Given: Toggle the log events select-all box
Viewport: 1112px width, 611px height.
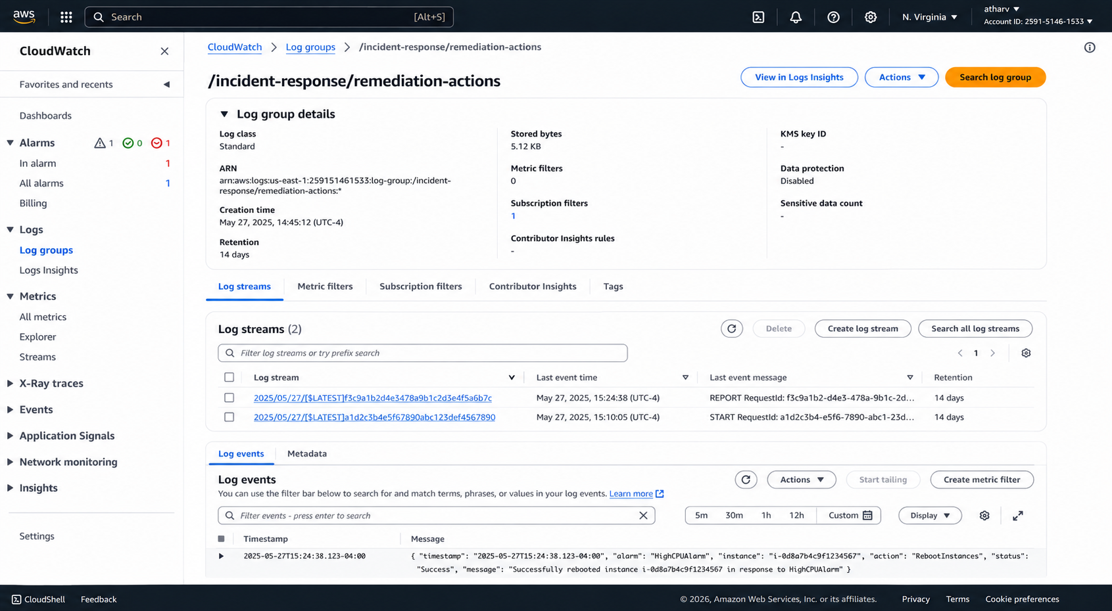Looking at the screenshot, I should pos(221,539).
